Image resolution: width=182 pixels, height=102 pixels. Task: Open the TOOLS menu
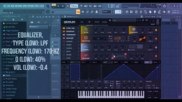tap(37, 6)
